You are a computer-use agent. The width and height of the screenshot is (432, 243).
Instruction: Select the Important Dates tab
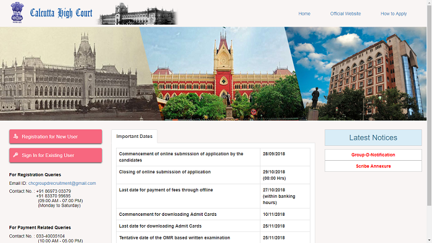point(135,137)
